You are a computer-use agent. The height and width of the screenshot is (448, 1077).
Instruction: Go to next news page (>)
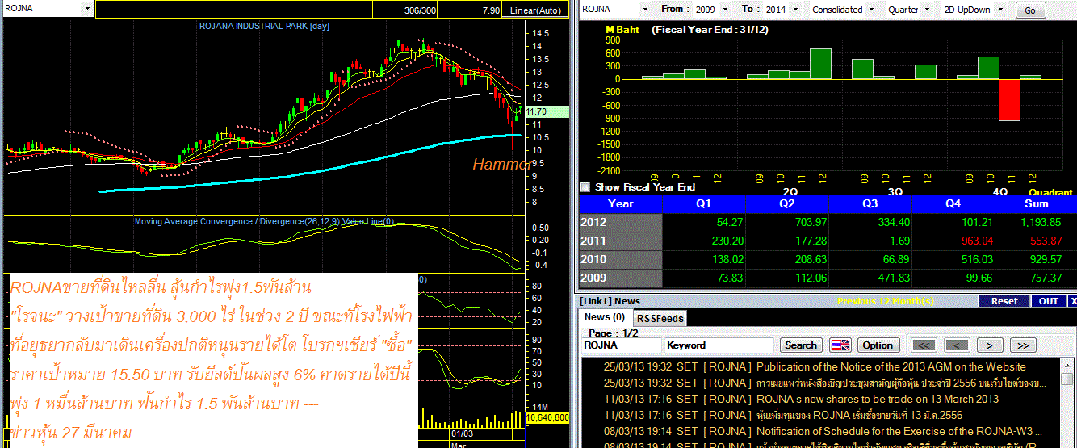click(989, 345)
